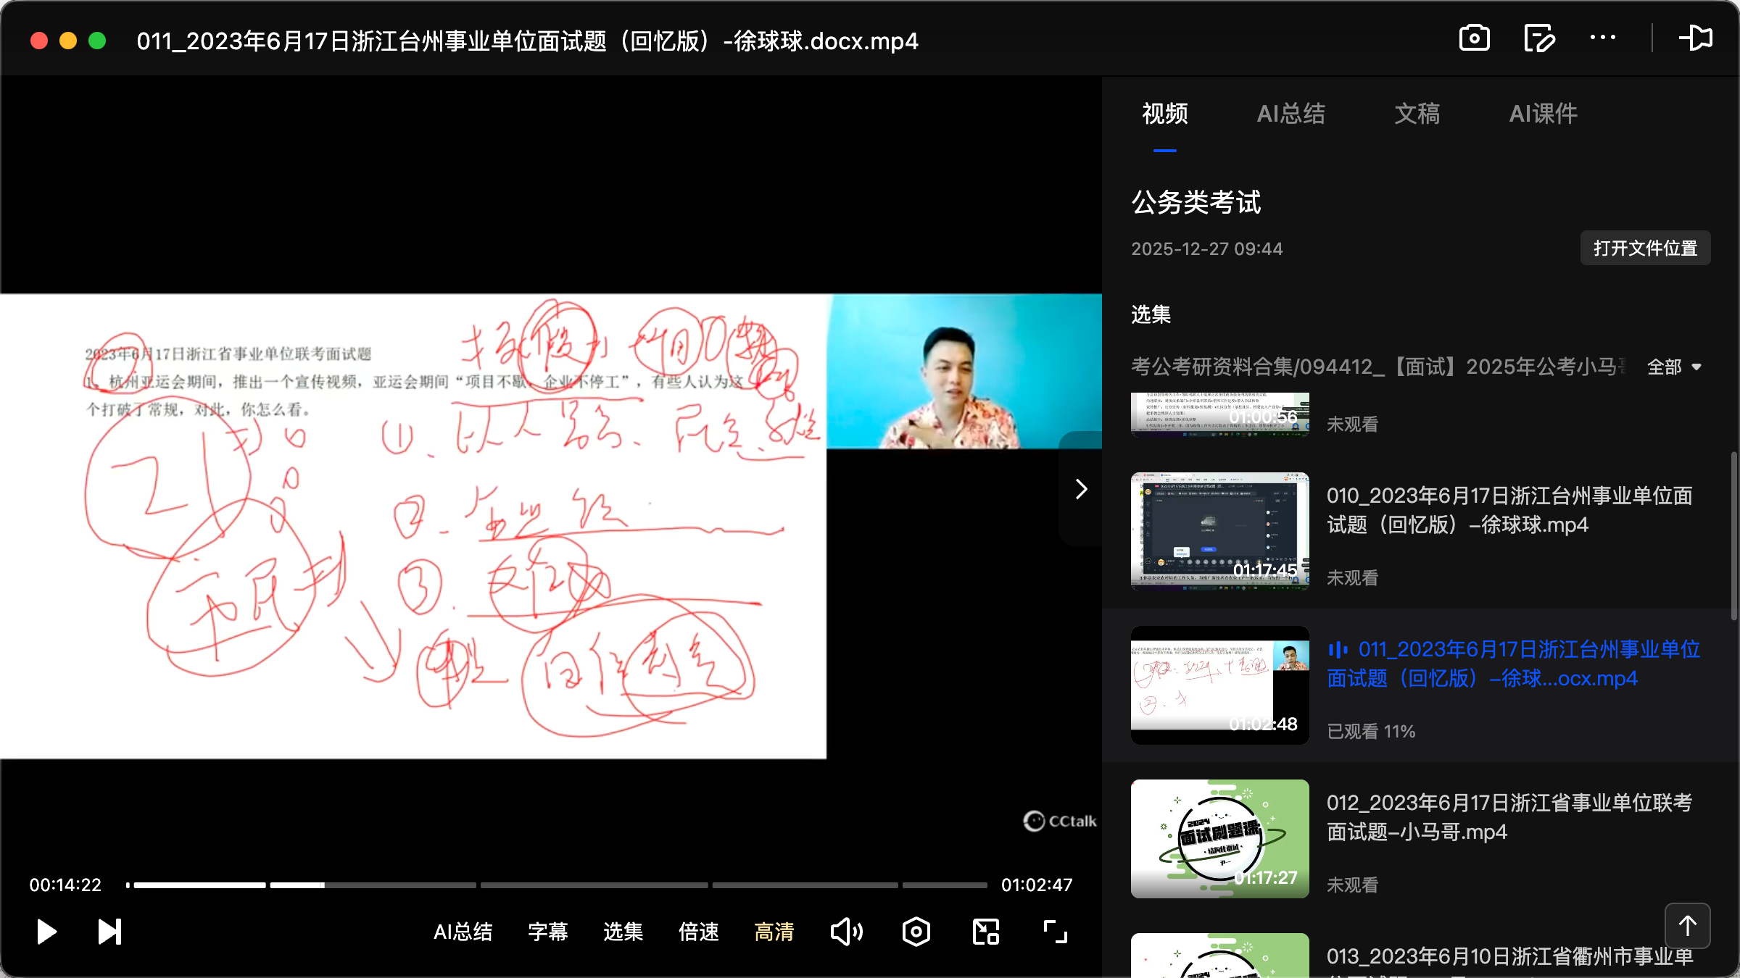This screenshot has width=1740, height=978.
Task: Open the note editing icon beside the camera
Action: (1538, 38)
